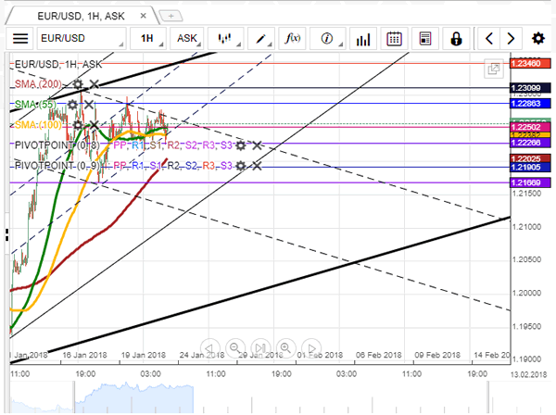This screenshot has width=556, height=415.
Task: Open chart settings gear in toolbar
Action: click(x=538, y=39)
